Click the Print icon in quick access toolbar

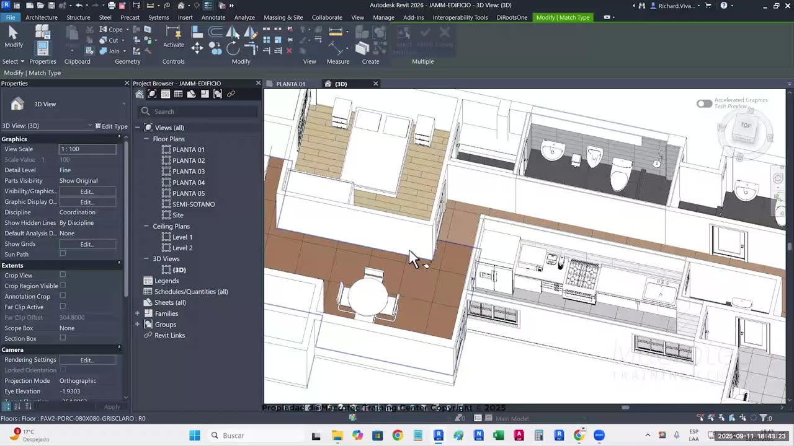[x=112, y=6]
